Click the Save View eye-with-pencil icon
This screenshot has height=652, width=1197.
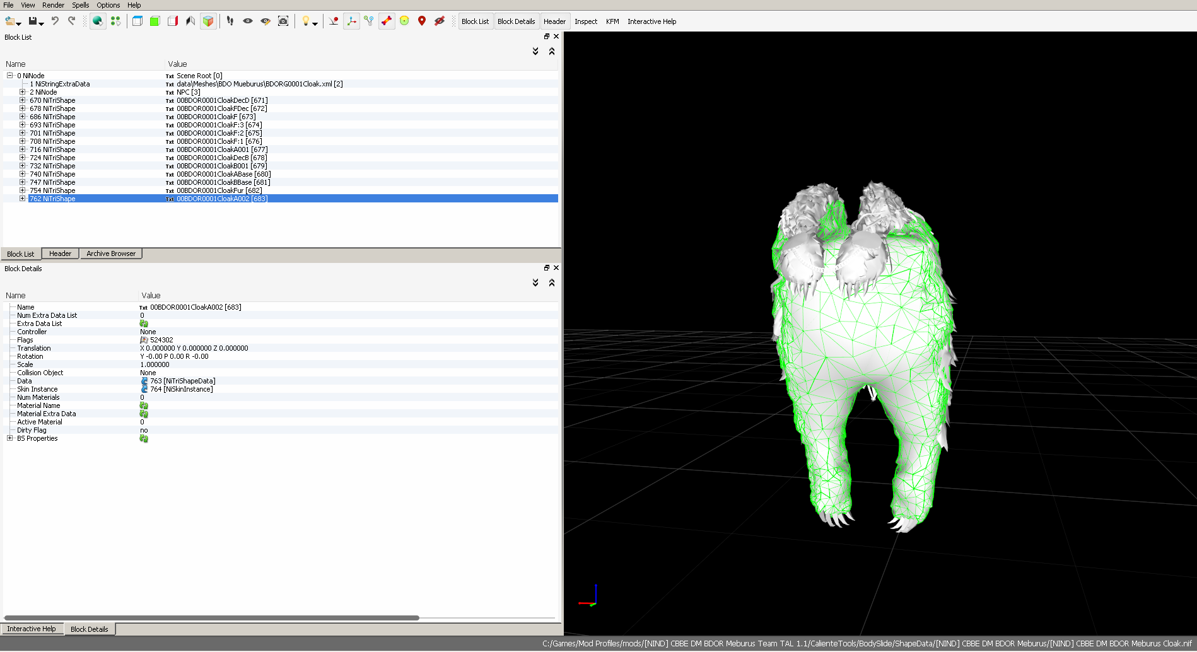[x=266, y=21]
